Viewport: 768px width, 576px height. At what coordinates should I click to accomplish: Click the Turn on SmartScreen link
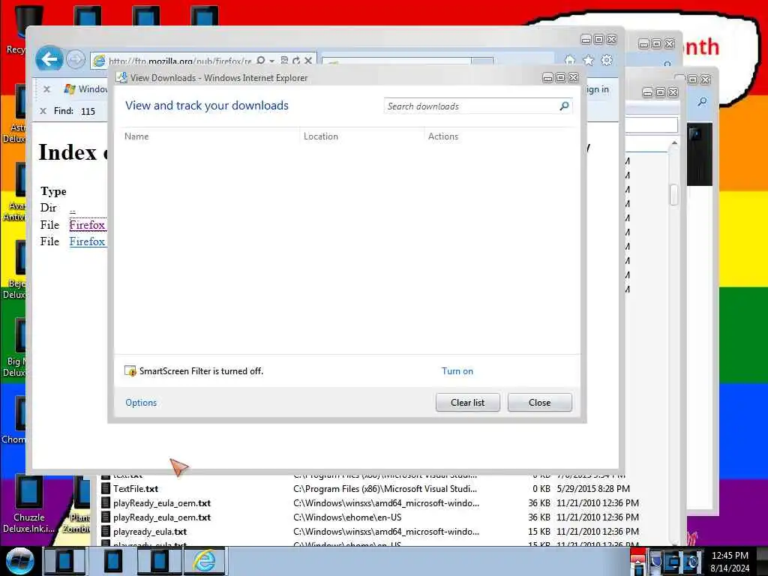point(457,371)
